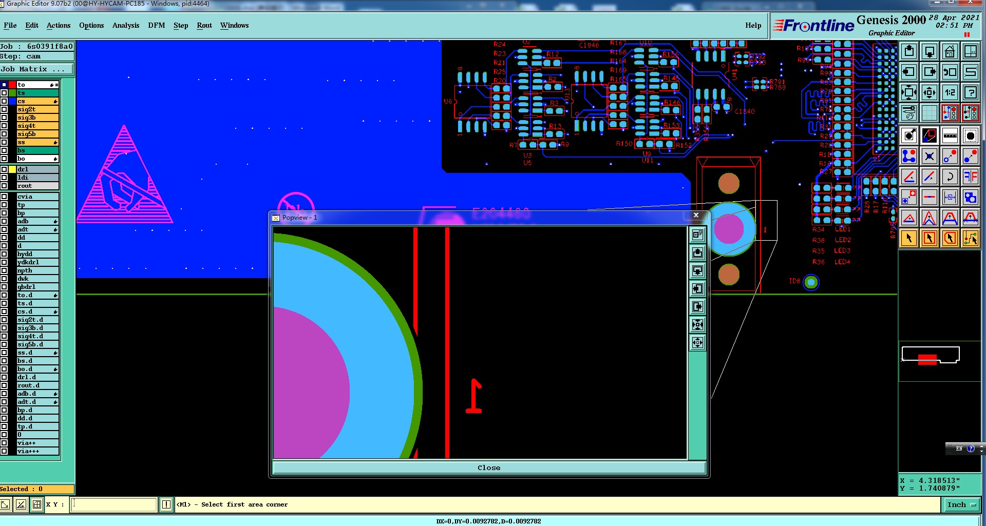Toggle checkbox for layer 'drl'
This screenshot has height=526, width=986.
[4, 169]
